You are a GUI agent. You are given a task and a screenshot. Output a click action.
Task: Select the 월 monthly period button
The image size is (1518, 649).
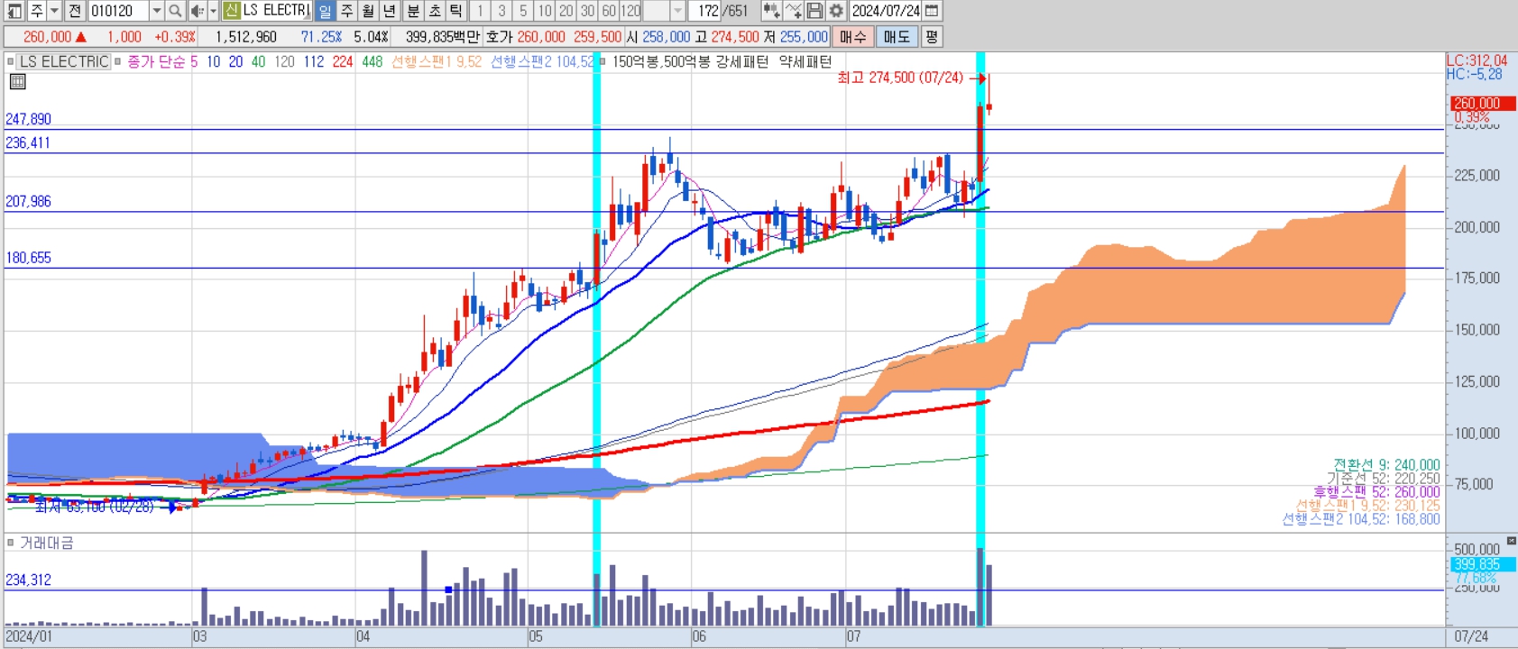pos(368,11)
